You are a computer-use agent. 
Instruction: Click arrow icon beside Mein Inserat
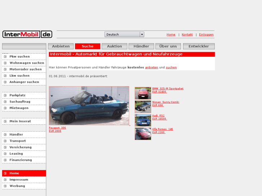tap(5, 122)
